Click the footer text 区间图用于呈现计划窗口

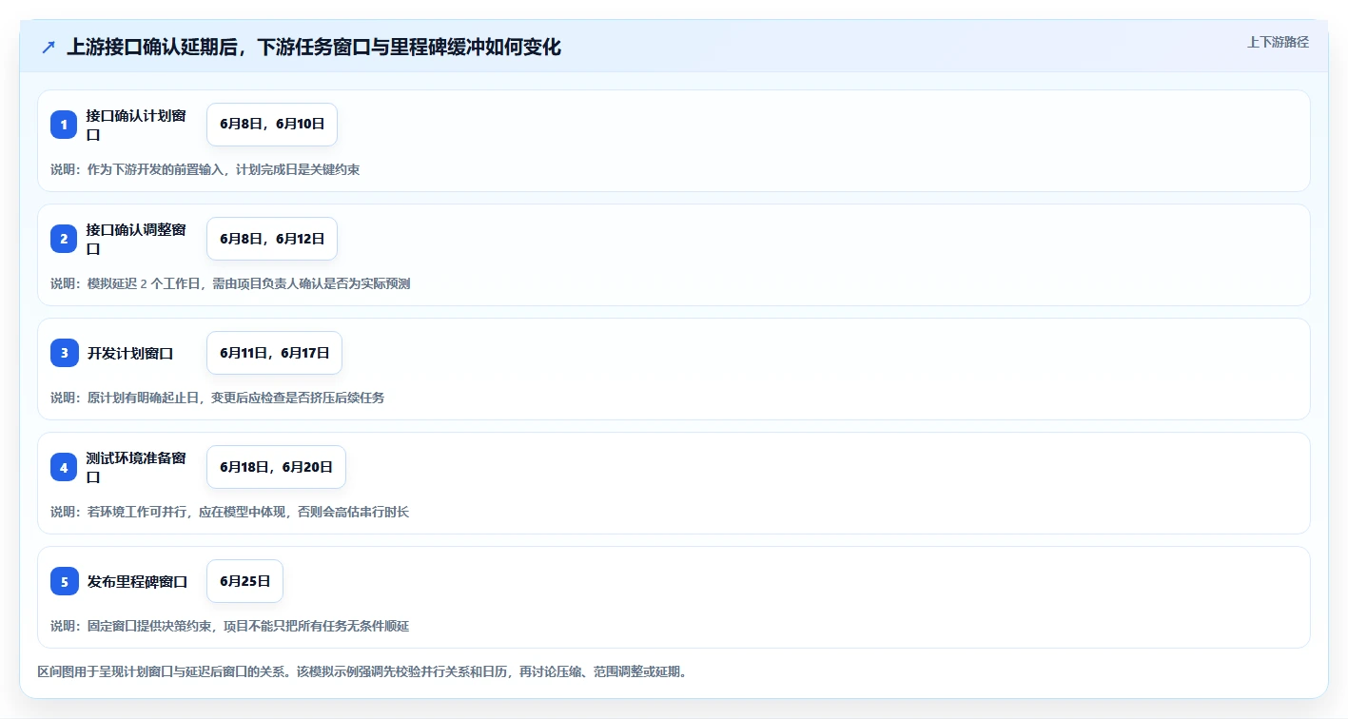(x=361, y=671)
